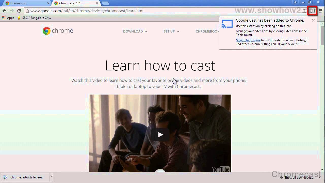Click the Learn how to cast heading
The height and width of the screenshot is (183, 325).
click(160, 66)
